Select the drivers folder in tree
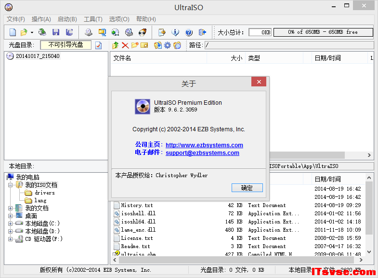This screenshot has height=278, width=378. [x=45, y=193]
